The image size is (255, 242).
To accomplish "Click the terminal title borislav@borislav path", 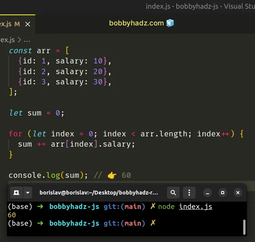I will click(99, 193).
